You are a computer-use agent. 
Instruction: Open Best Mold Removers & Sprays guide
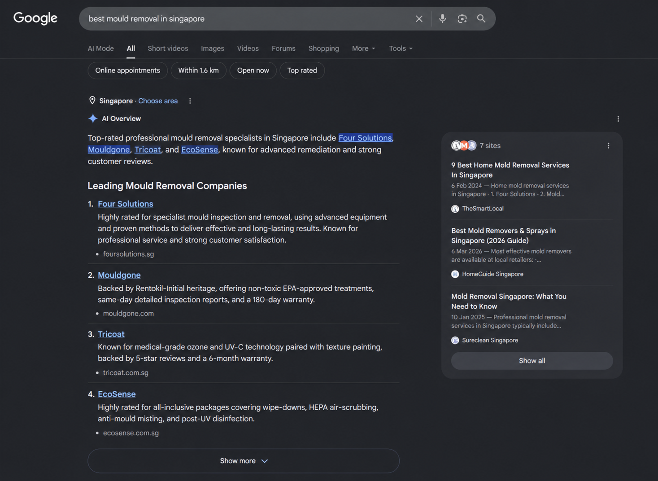[x=503, y=236]
